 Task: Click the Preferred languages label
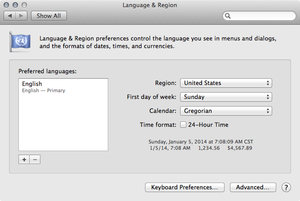48,71
